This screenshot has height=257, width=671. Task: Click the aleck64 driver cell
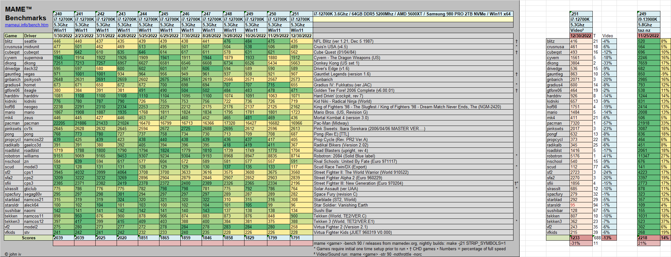pos(38,205)
